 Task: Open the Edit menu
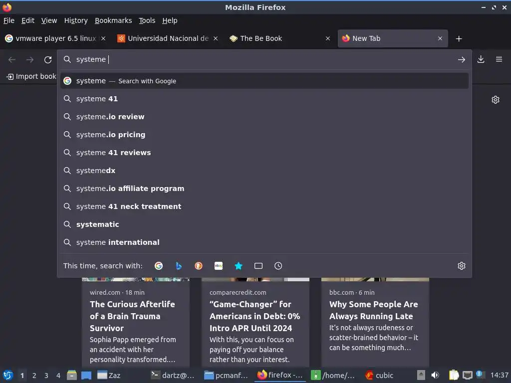[28, 20]
